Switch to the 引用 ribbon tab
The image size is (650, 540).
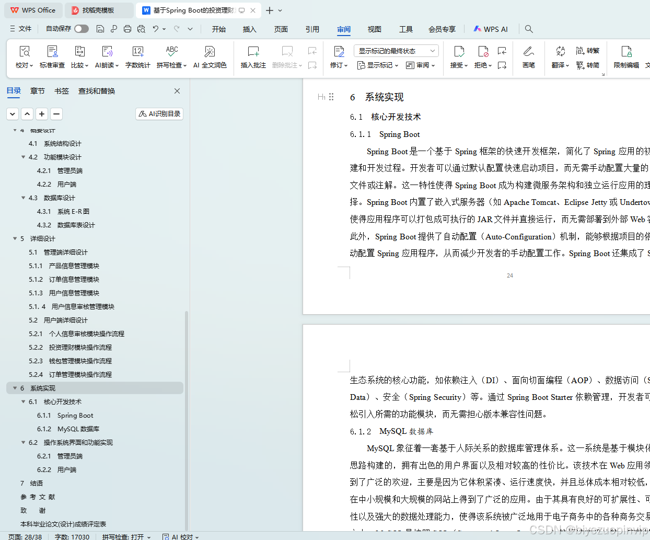click(x=312, y=29)
